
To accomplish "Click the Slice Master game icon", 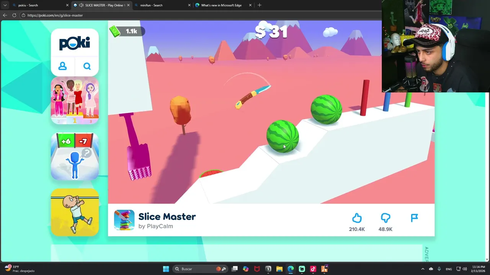I will pos(124,220).
